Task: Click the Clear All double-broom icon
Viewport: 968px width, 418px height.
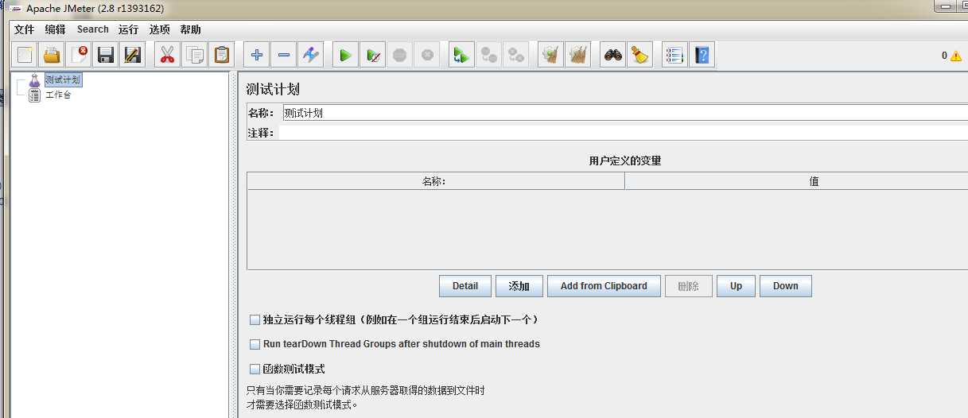Action: tap(578, 55)
